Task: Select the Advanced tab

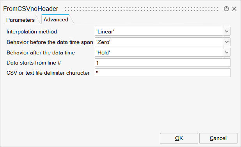Action: (56, 19)
